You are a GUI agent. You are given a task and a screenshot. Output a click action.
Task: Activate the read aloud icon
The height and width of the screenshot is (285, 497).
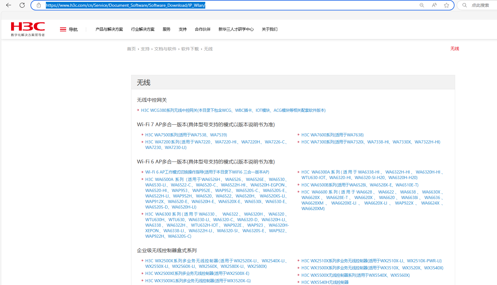click(434, 5)
